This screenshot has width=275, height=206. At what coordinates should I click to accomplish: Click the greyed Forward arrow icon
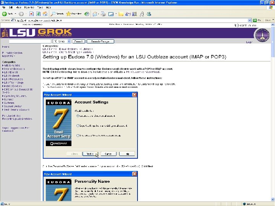point(21,14)
